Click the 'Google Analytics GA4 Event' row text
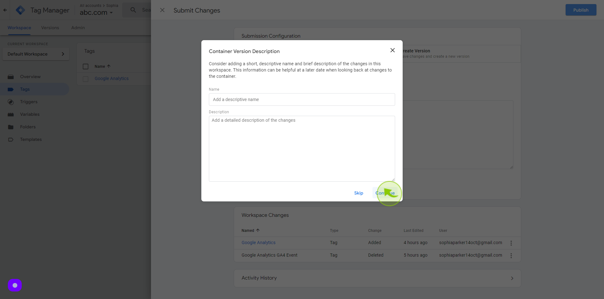The image size is (604, 299). coord(269,255)
